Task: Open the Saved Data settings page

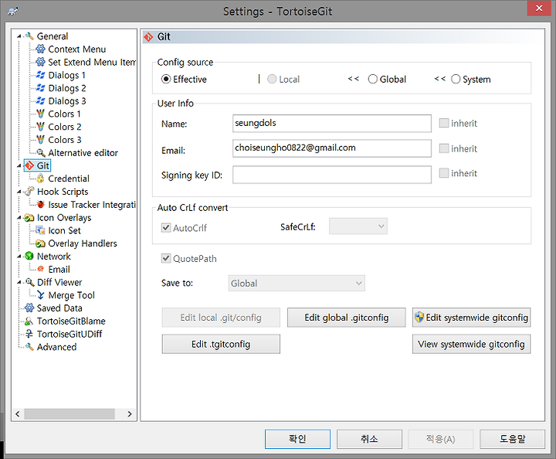Action: tap(59, 308)
